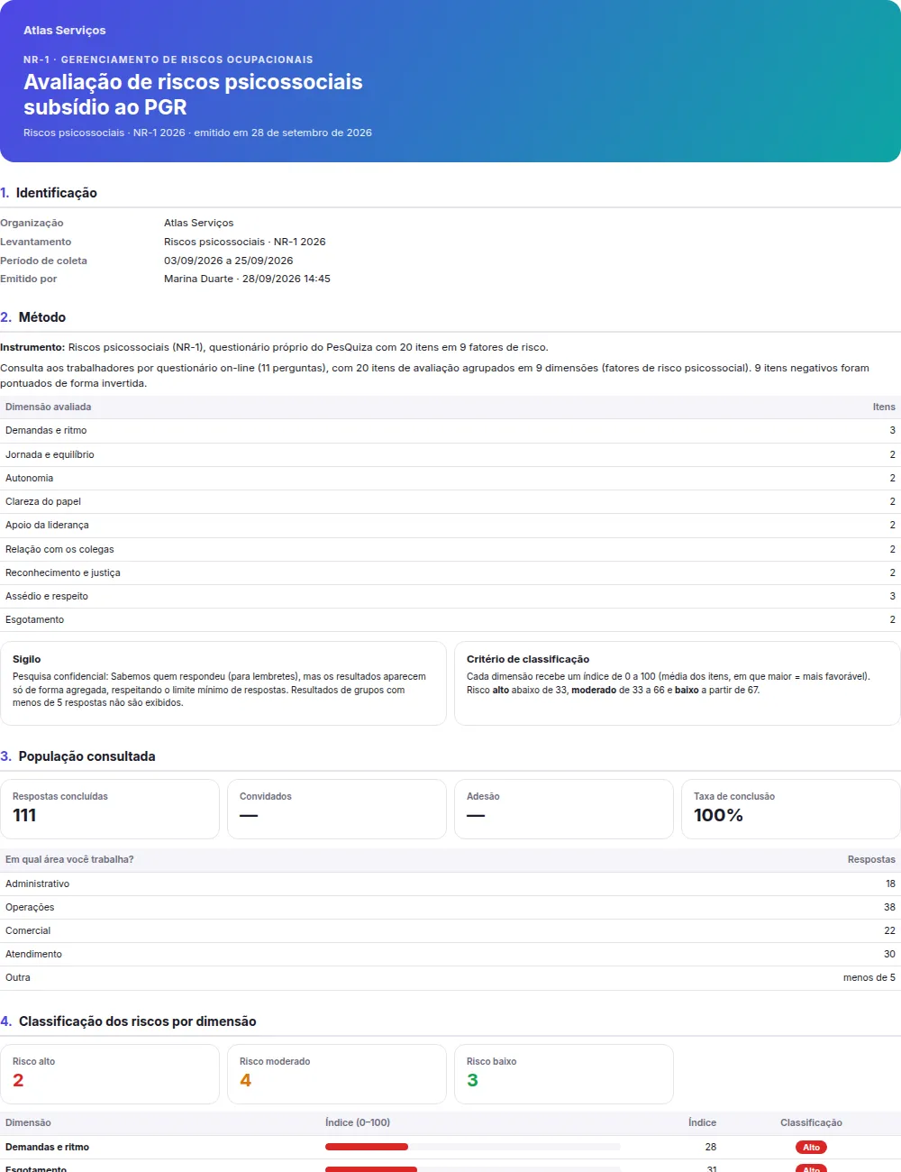This screenshot has height=1172, width=901.
Task: Click the 'Respostas concluídas' card value 111
Action: pos(24,815)
